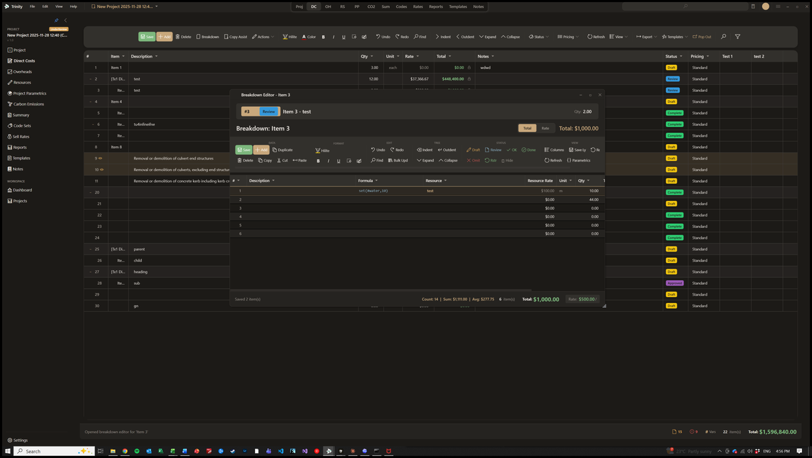812x458 pixels.
Task: Toggle Italic in the main toolbar
Action: pyautogui.click(x=334, y=37)
